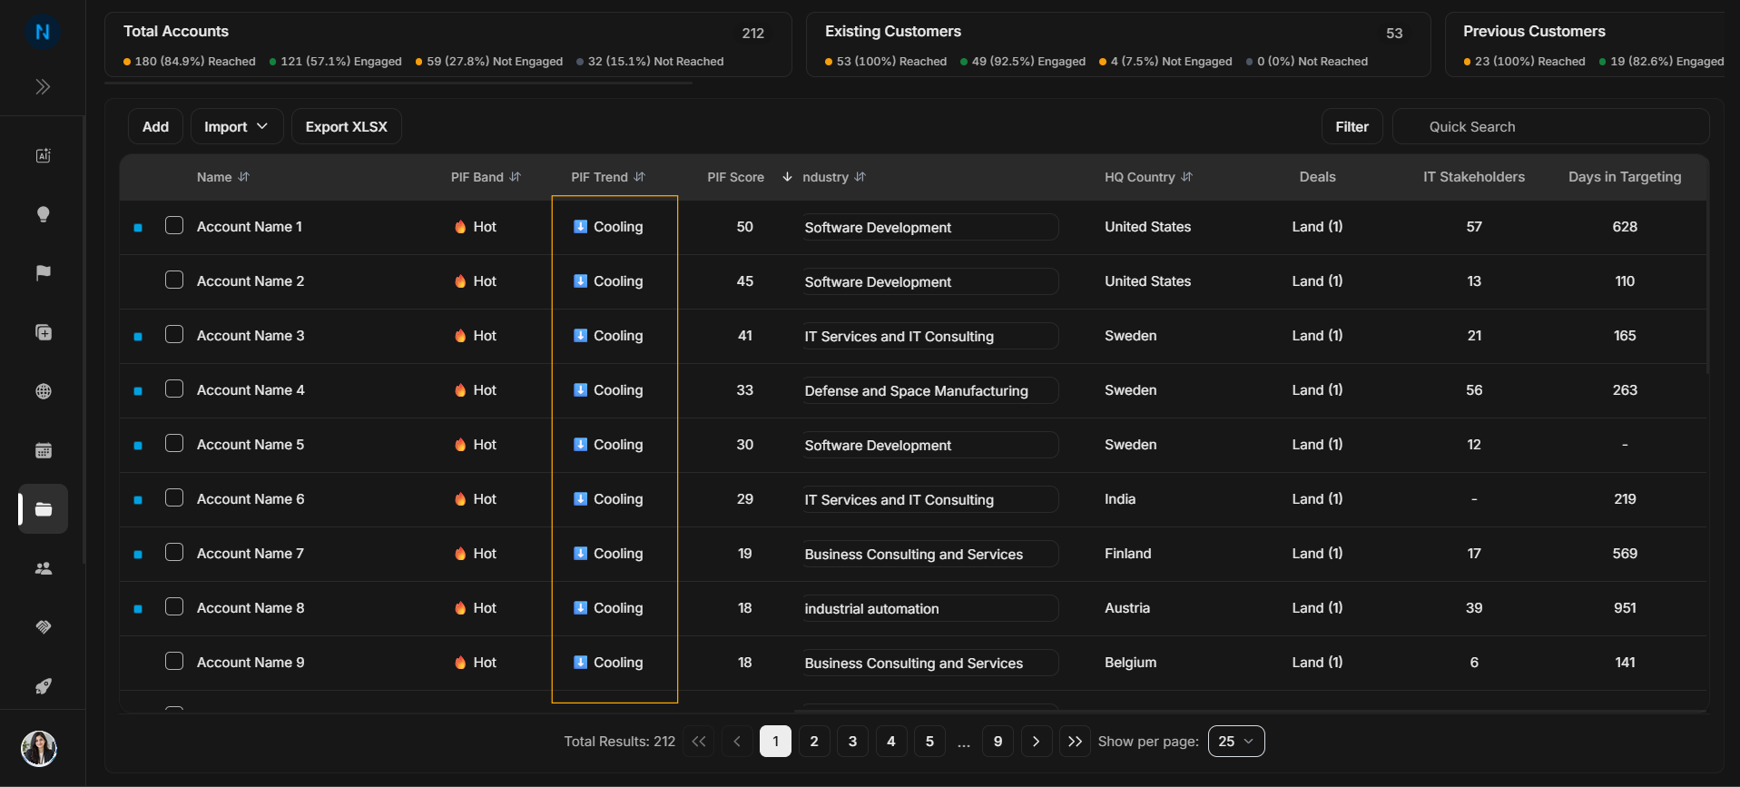Image resolution: width=1740 pixels, height=787 pixels.
Task: Check the box for Account Name 1
Action: point(174,225)
